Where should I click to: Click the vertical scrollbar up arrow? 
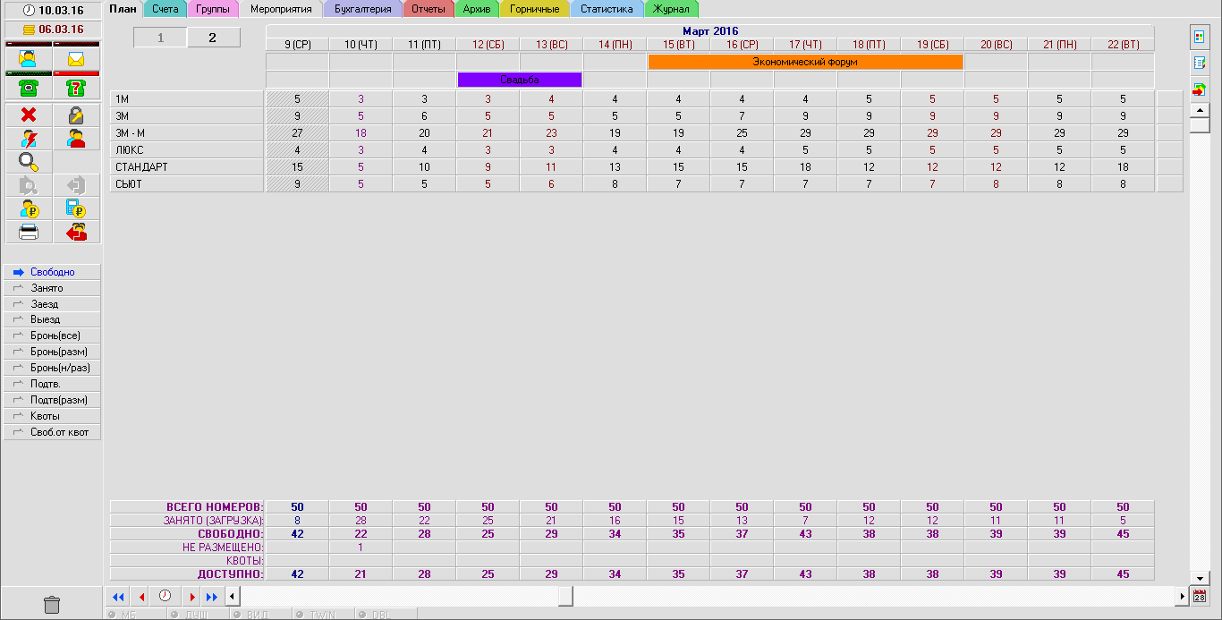(x=1200, y=110)
